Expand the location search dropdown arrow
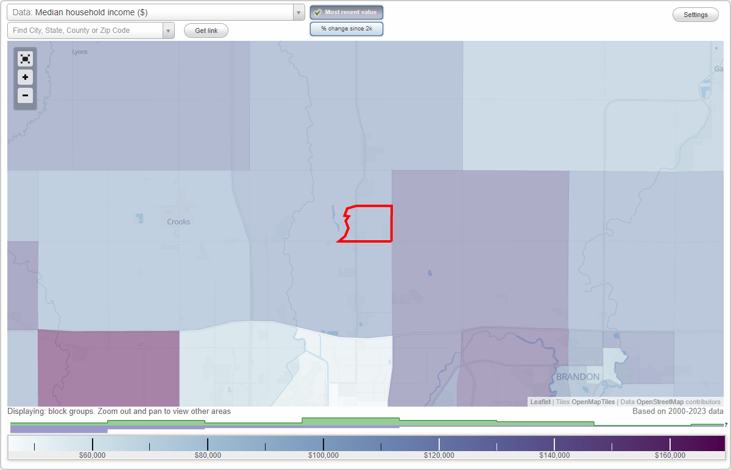The width and height of the screenshot is (731, 470). pyautogui.click(x=169, y=30)
